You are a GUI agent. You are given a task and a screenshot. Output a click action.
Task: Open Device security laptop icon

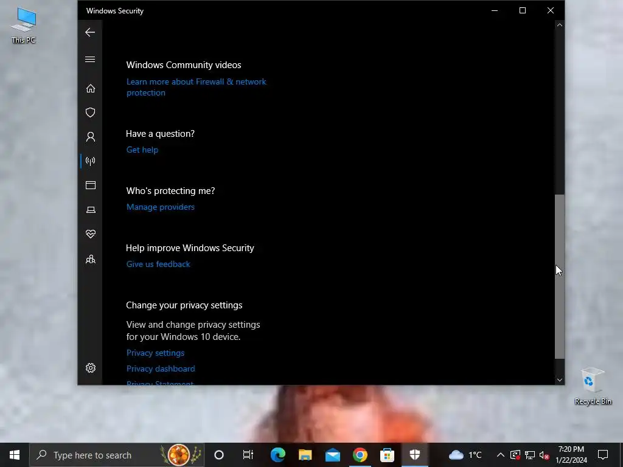(91, 210)
